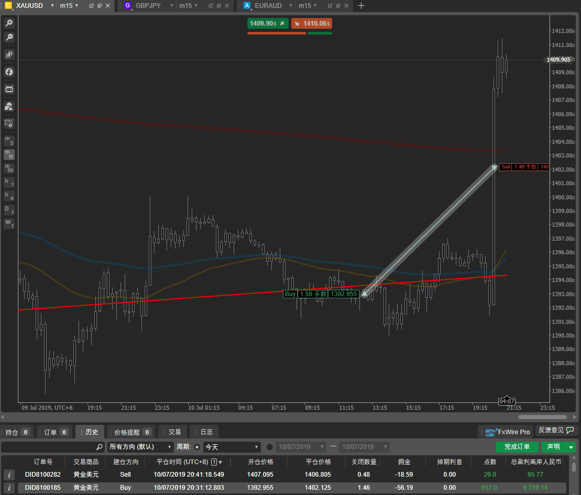581x495 pixels.
Task: Open the chart type candlestick icon
Action: click(9, 55)
